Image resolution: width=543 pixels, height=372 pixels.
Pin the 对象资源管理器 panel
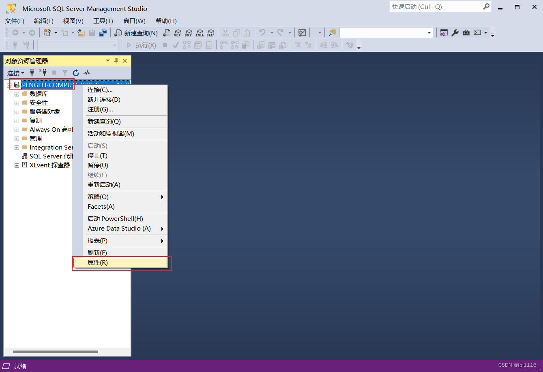pos(116,61)
